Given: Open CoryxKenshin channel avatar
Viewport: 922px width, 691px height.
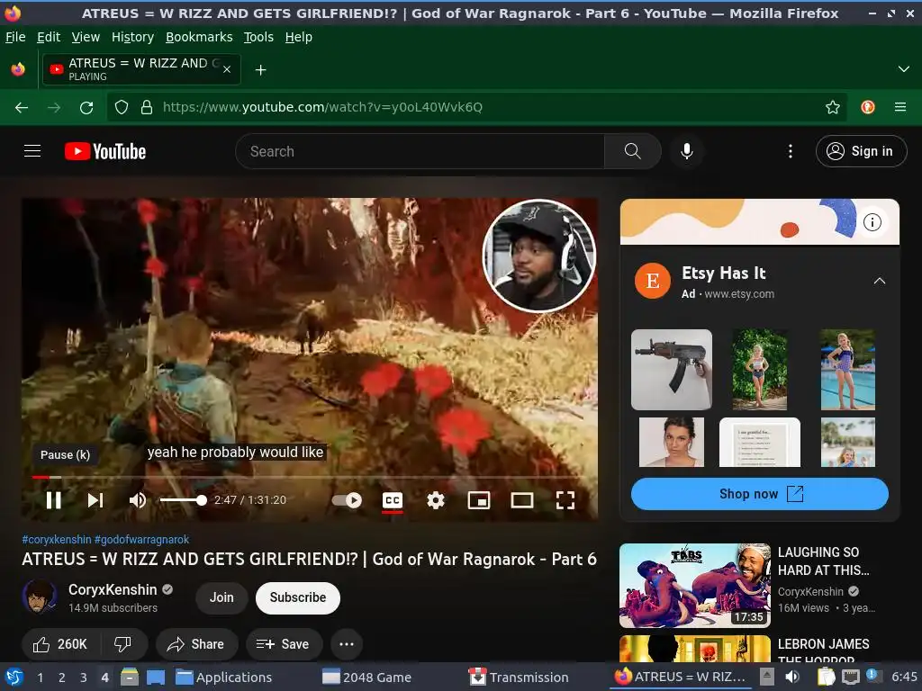Looking at the screenshot, I should pyautogui.click(x=40, y=597).
